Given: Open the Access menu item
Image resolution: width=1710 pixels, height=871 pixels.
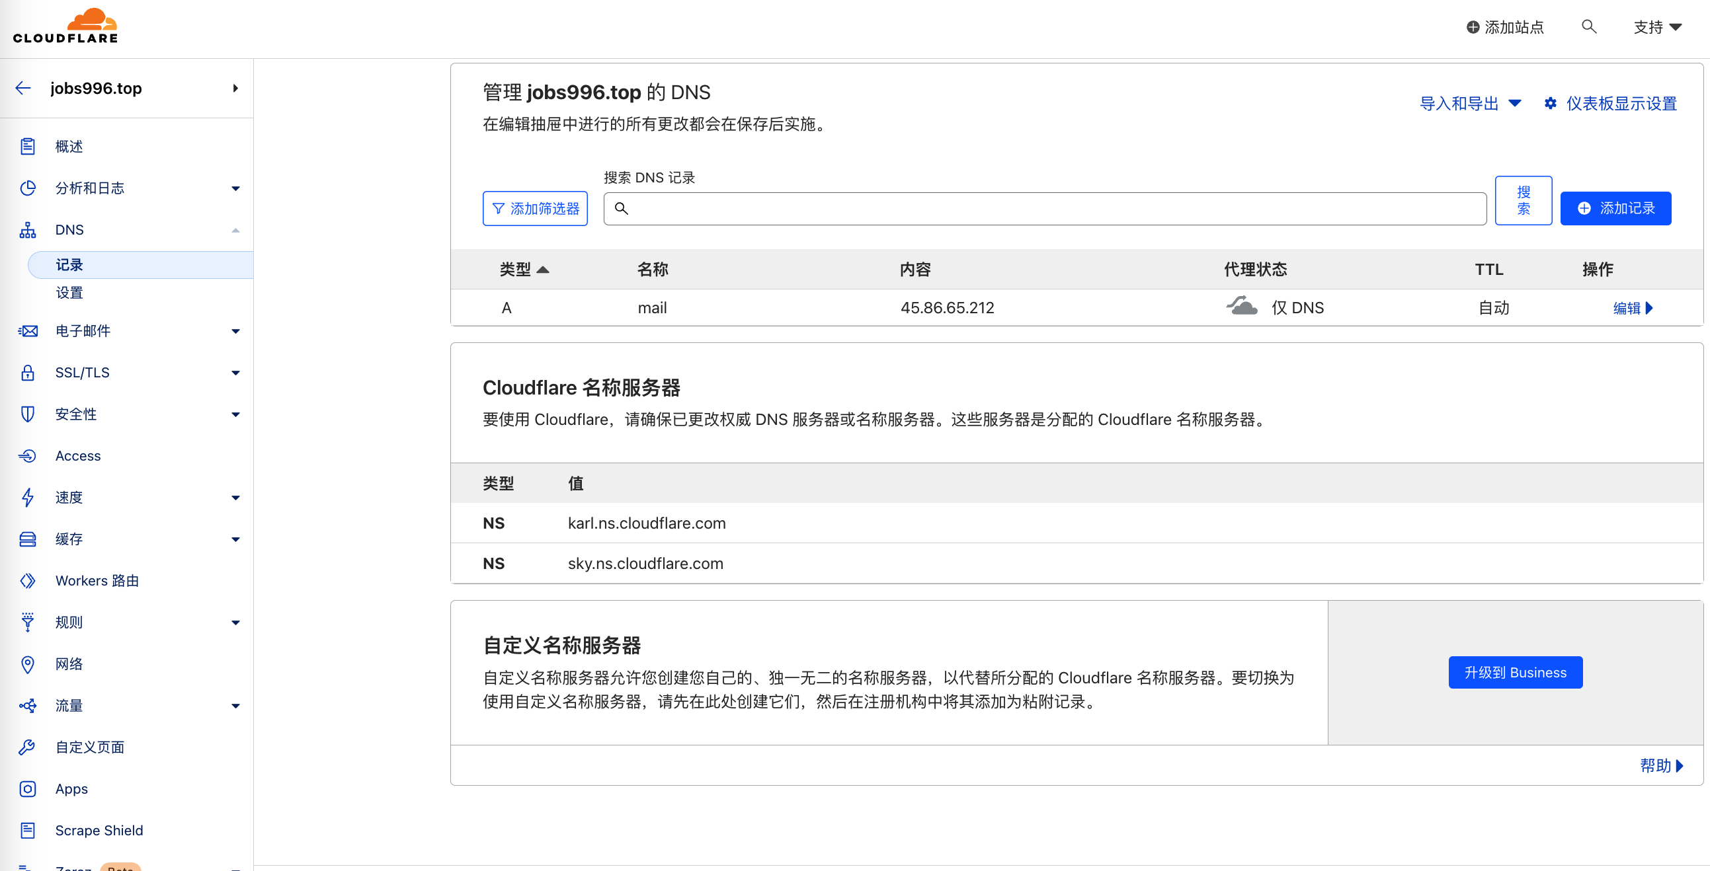Looking at the screenshot, I should click(x=77, y=457).
